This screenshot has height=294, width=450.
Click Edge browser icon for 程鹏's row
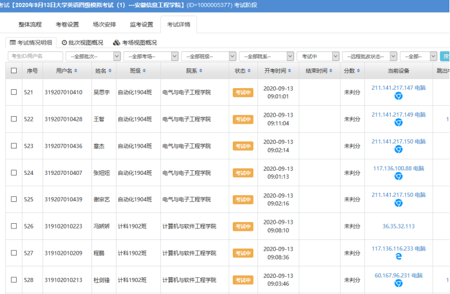[x=398, y=257]
